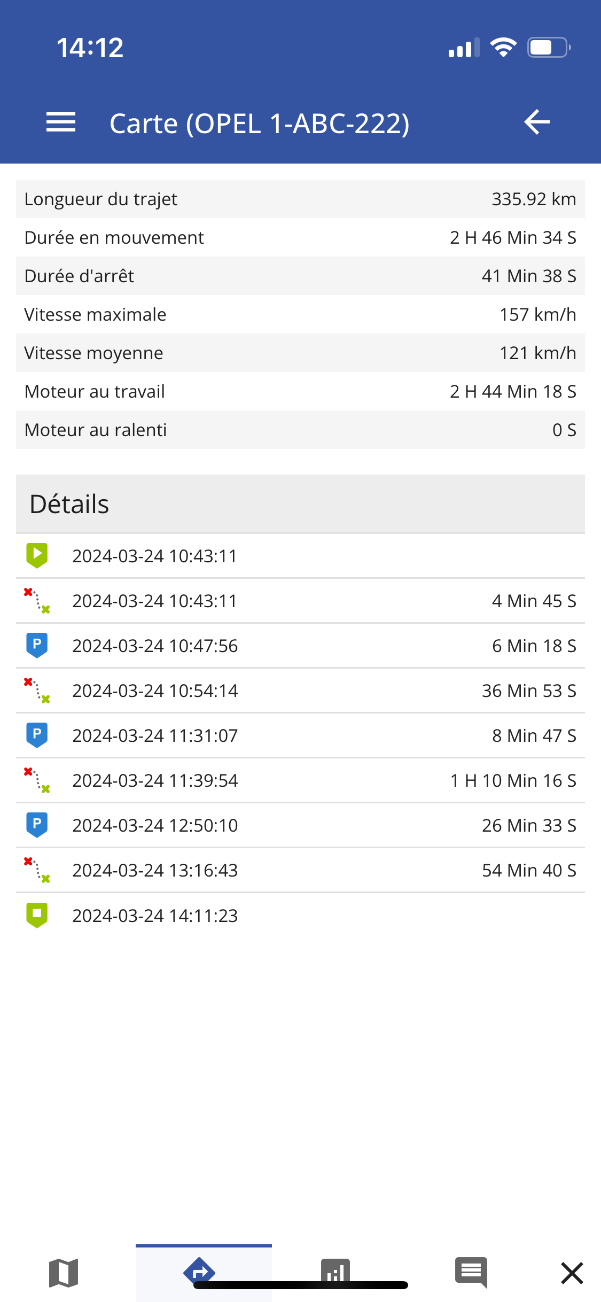Select end timestamp 2024-03-24 14:11:23

point(155,916)
